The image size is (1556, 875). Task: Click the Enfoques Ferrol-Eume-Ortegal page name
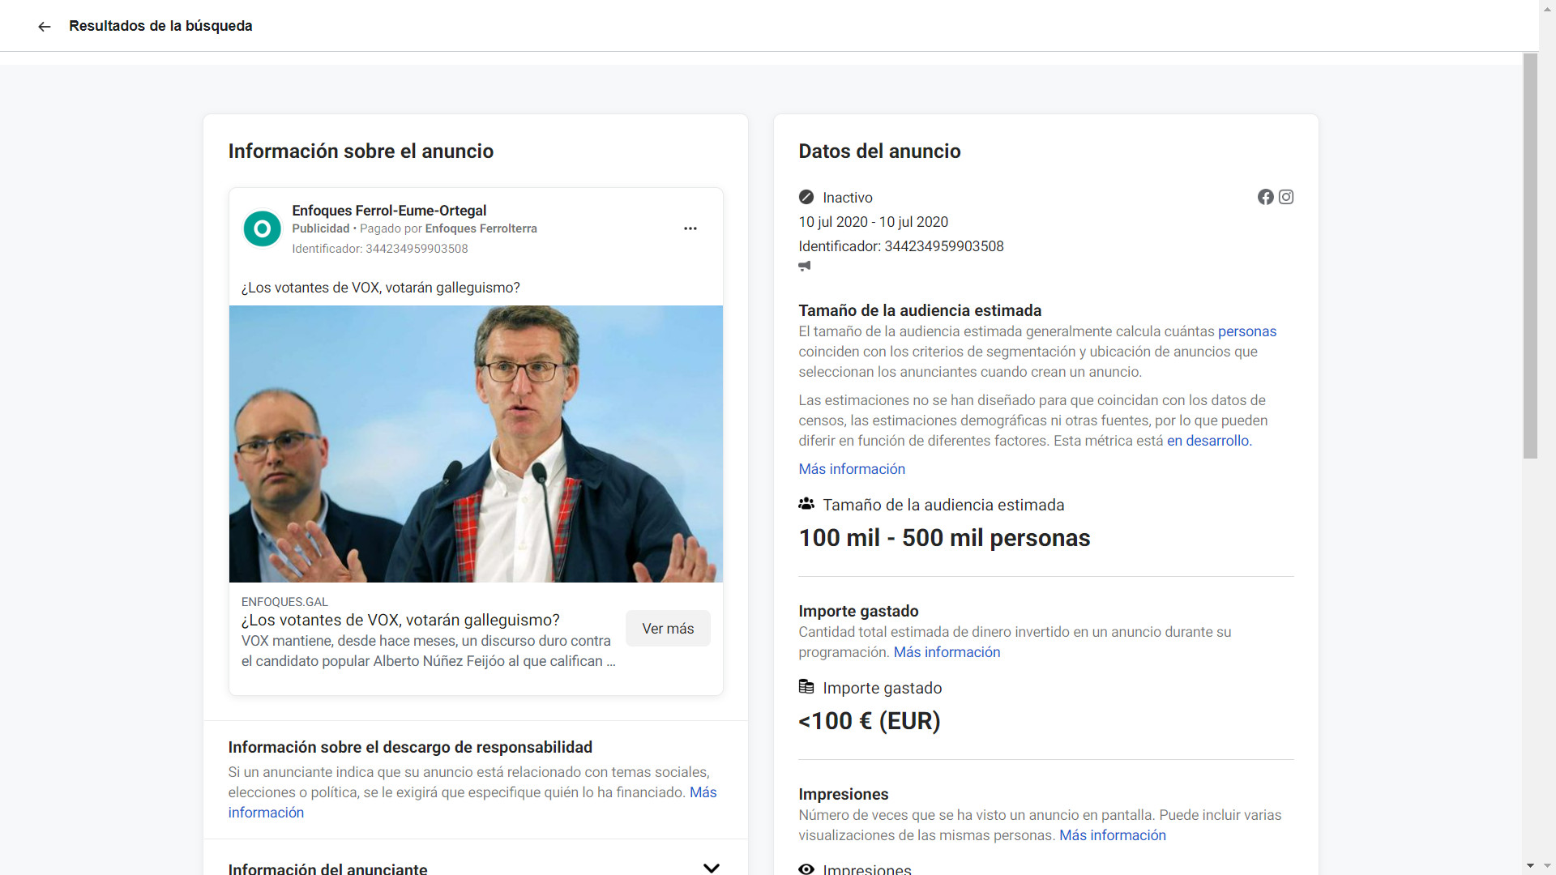pos(389,211)
